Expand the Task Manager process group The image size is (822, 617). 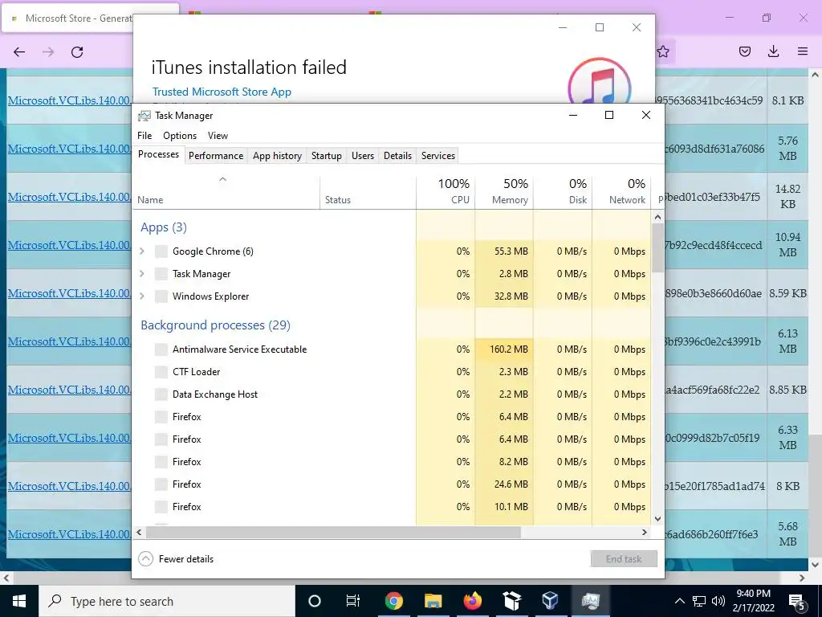pyautogui.click(x=141, y=274)
